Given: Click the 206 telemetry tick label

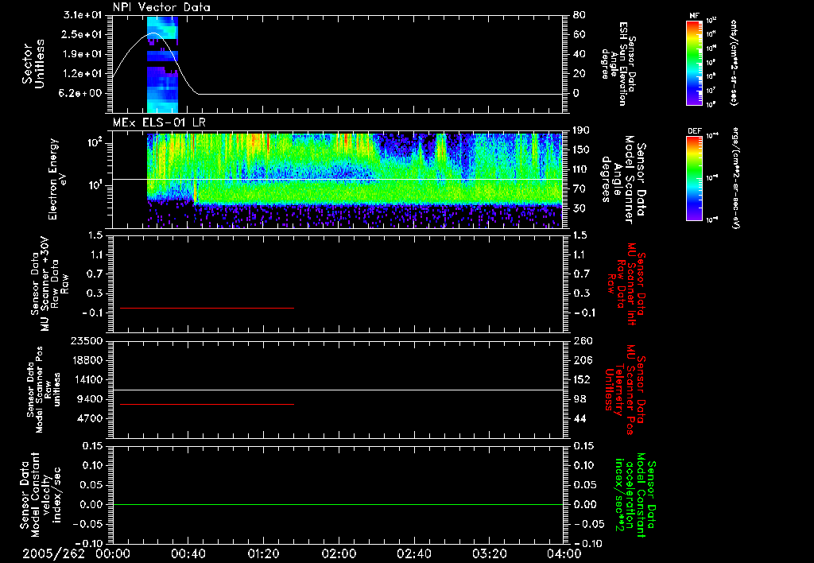Looking at the screenshot, I should pos(583,360).
